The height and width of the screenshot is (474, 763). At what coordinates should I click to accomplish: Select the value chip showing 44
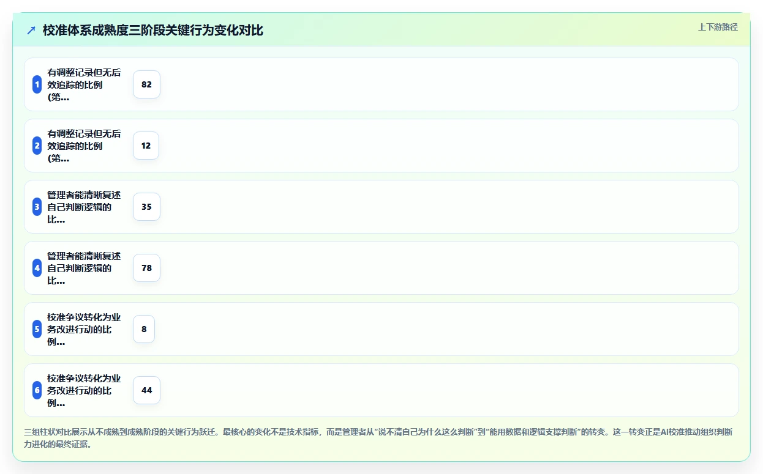(146, 390)
